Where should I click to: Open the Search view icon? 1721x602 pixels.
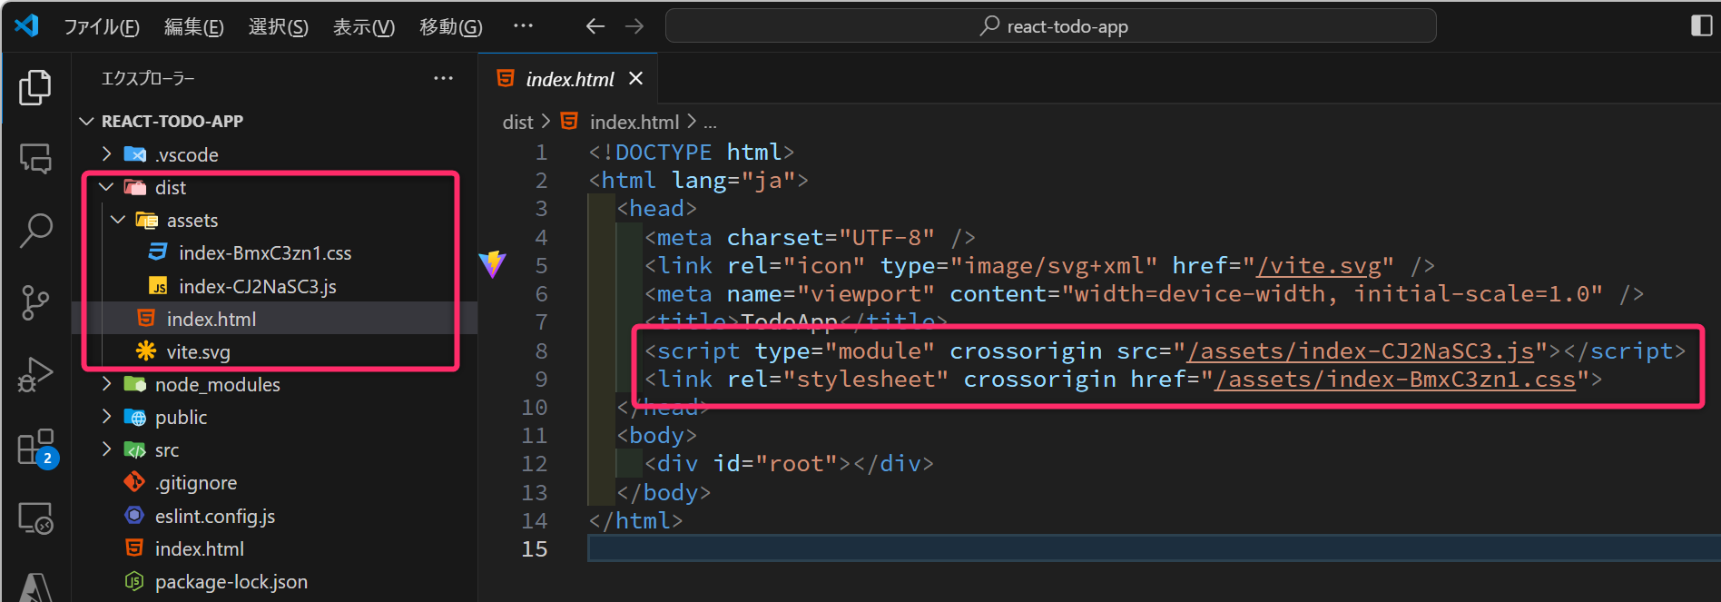tap(34, 231)
